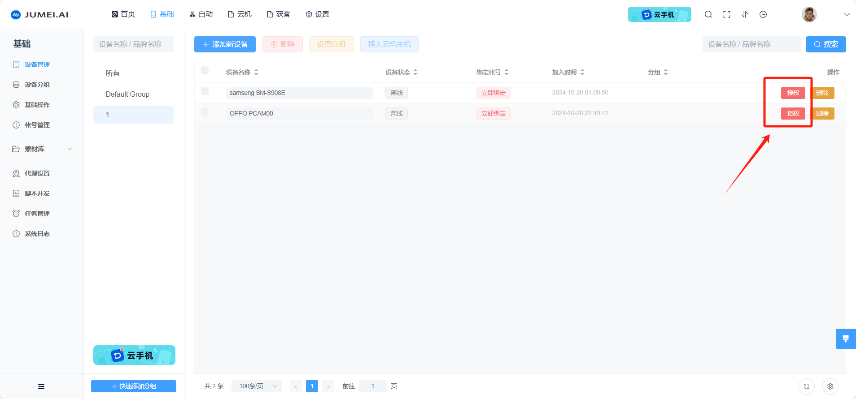The width and height of the screenshot is (856, 399).
Task: Toggle fullscreen mode icon
Action: click(x=727, y=14)
